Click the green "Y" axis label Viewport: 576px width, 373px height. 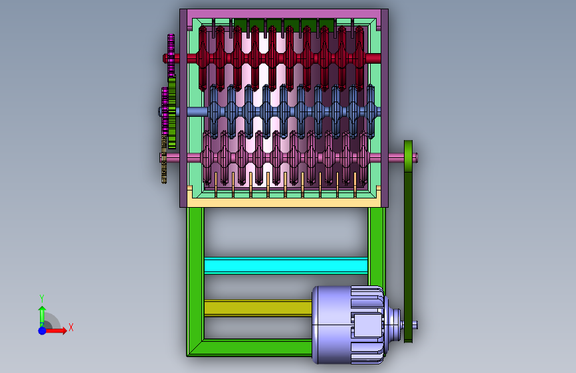42,298
